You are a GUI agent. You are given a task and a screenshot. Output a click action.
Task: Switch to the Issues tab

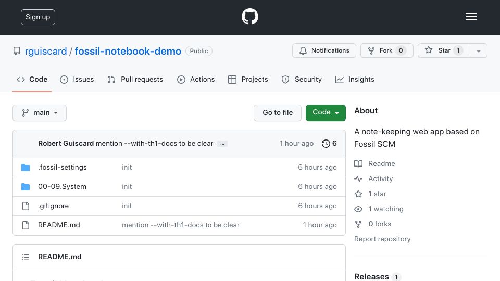click(77, 79)
